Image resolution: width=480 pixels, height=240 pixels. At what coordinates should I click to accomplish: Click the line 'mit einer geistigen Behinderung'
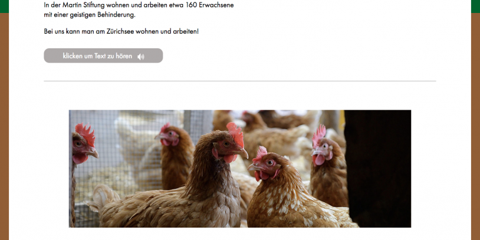(90, 15)
